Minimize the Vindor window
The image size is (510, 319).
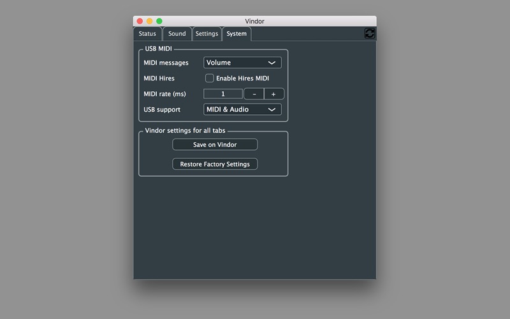tap(149, 21)
